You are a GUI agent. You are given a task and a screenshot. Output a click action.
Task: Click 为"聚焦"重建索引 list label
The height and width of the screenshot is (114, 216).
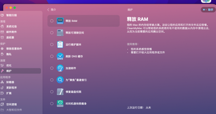[76, 80]
